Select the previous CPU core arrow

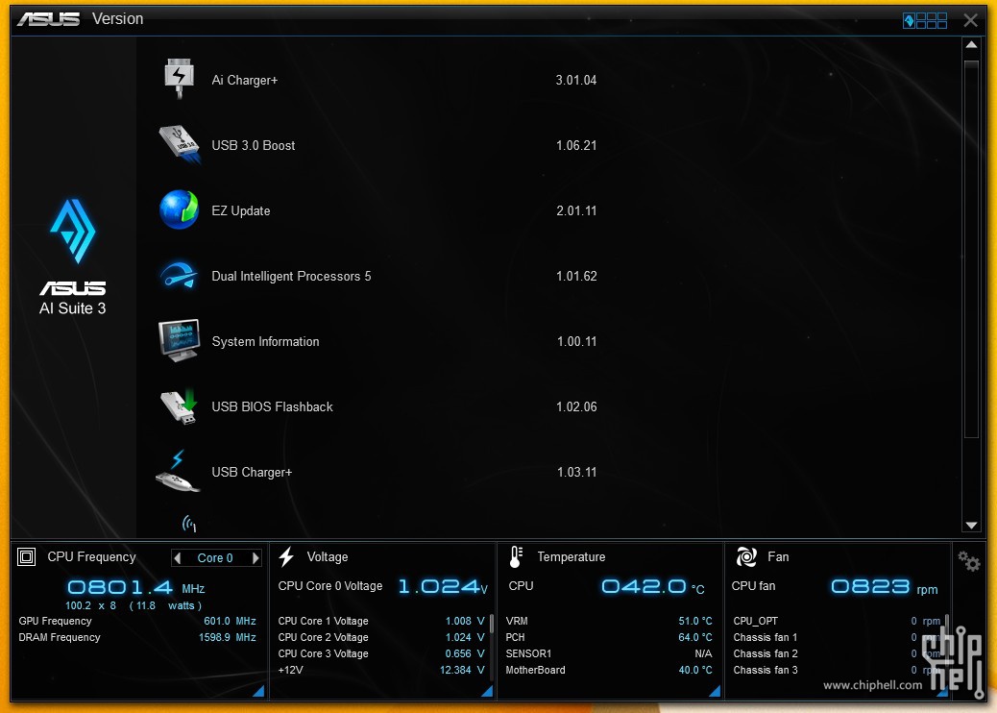pyautogui.click(x=178, y=557)
